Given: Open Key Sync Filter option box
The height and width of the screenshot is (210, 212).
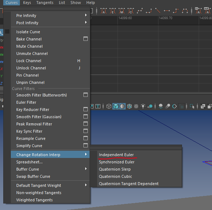Looking at the screenshot, I should pos(86,131).
